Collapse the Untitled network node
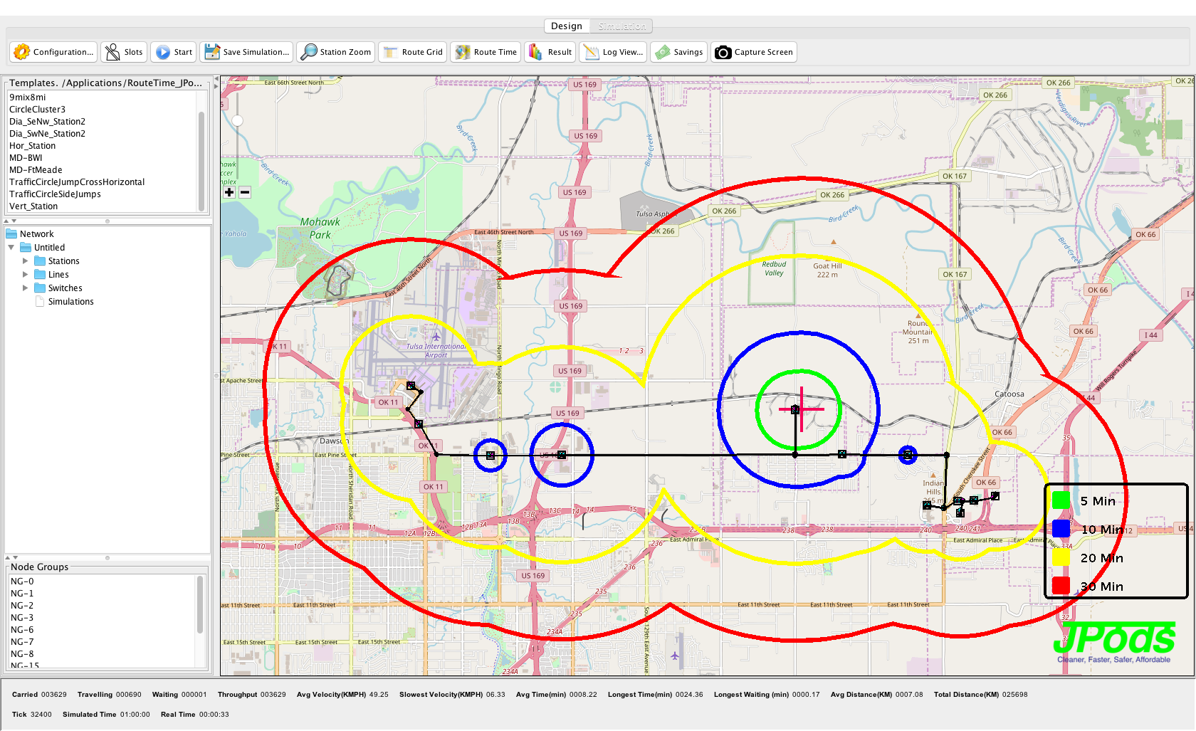 [11, 248]
